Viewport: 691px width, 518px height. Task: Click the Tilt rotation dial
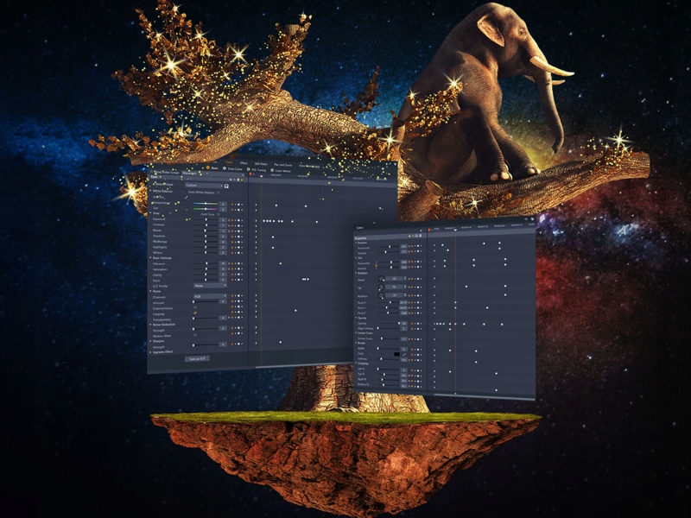click(x=381, y=287)
